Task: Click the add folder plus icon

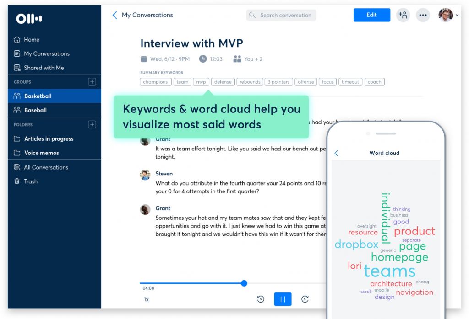Action: [x=92, y=124]
